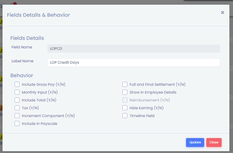
Task: Click the Label Name text field
Action: pyautogui.click(x=133, y=62)
